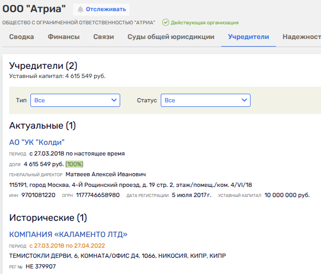Switch to the Сводка tab
The image size is (321, 274).
pos(21,37)
